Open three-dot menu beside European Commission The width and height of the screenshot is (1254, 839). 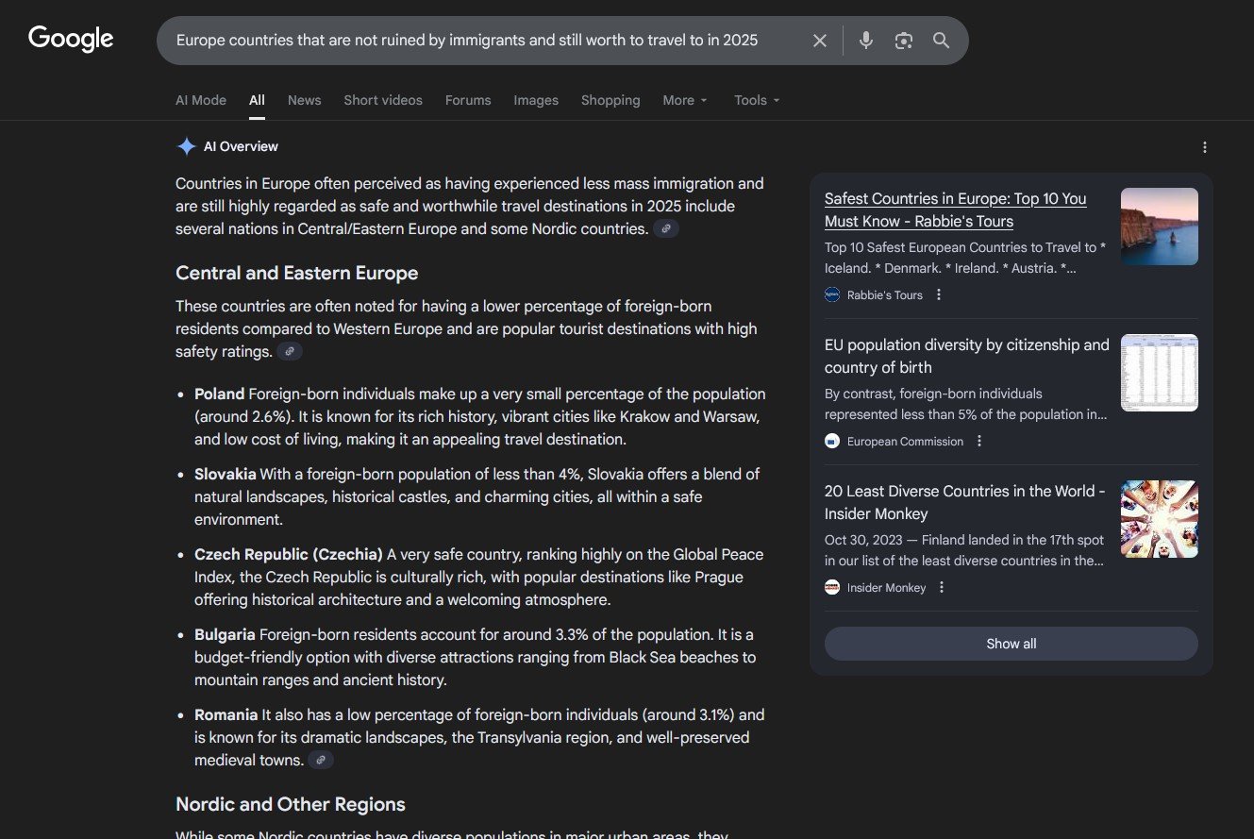tap(979, 441)
